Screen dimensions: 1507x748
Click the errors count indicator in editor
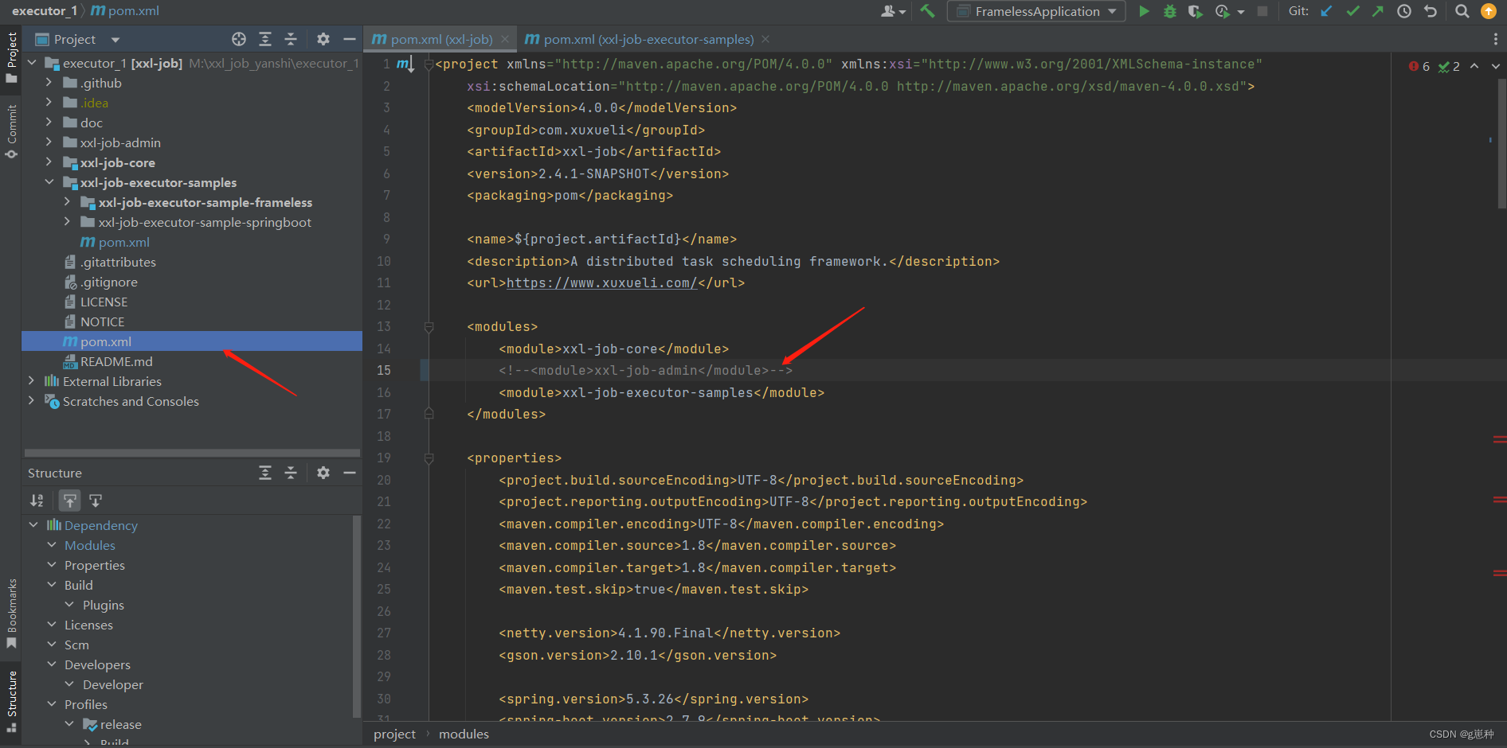(x=1419, y=66)
